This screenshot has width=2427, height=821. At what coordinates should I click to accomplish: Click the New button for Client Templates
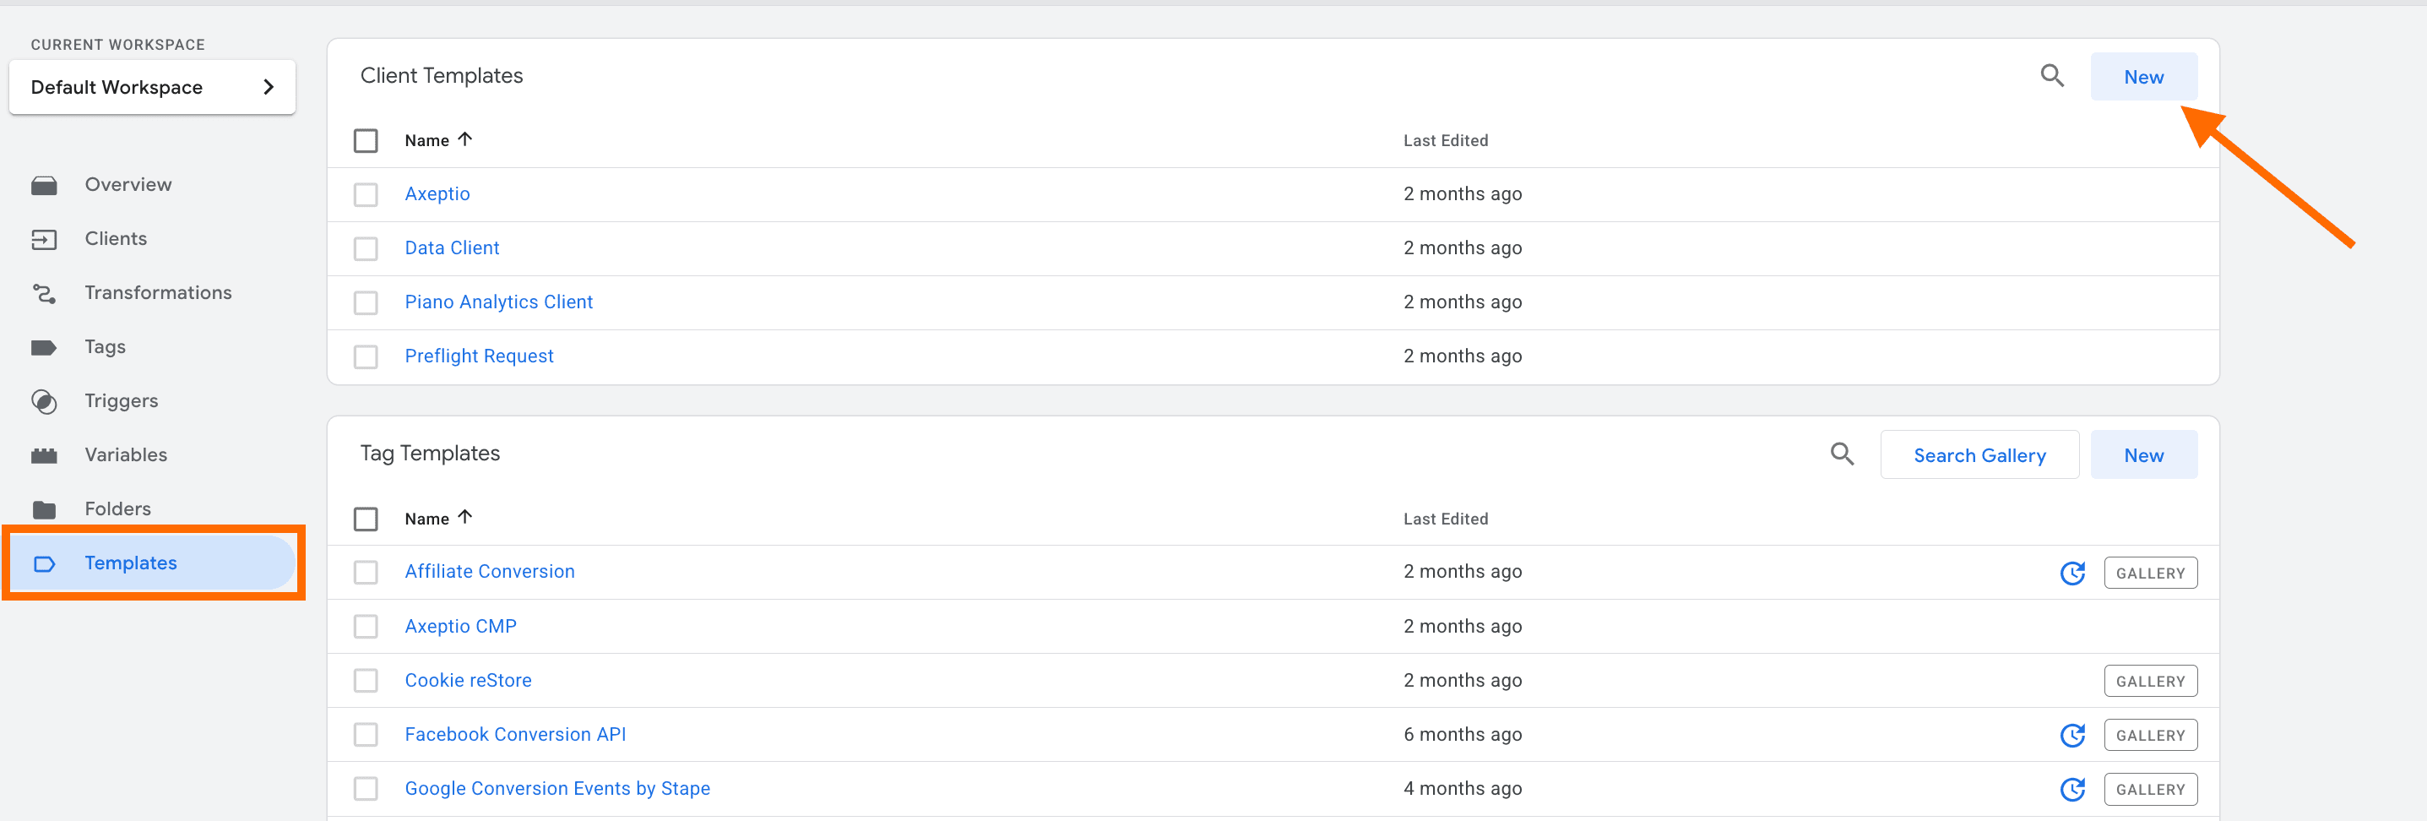point(2143,76)
